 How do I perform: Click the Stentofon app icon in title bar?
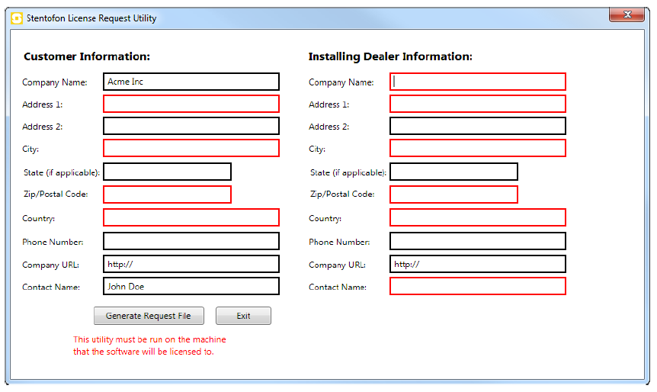coord(17,18)
